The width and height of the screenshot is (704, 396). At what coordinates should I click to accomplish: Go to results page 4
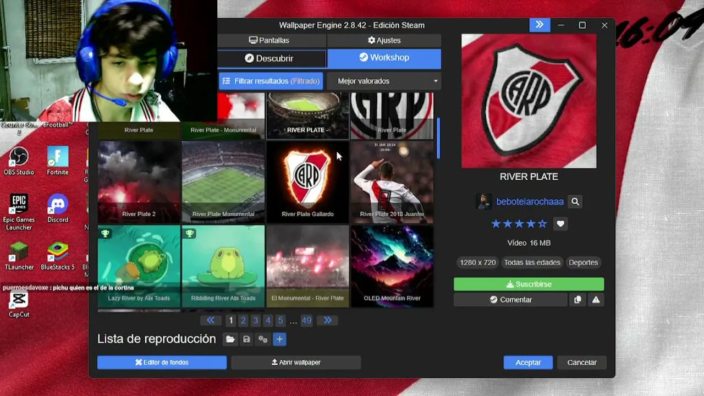coord(268,320)
